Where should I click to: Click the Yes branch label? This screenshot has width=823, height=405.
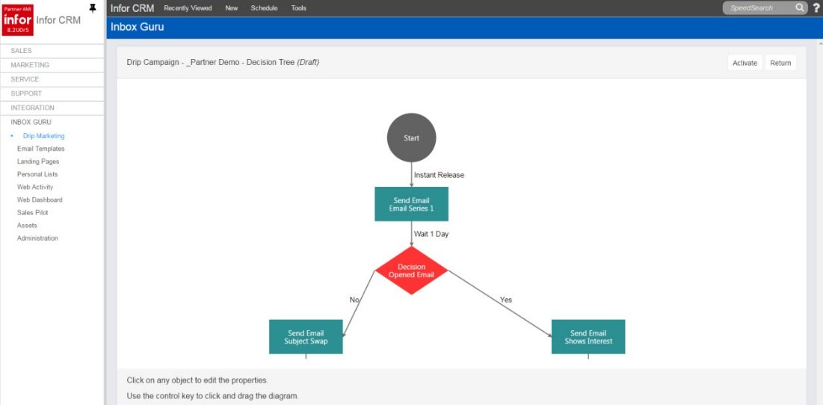(506, 300)
